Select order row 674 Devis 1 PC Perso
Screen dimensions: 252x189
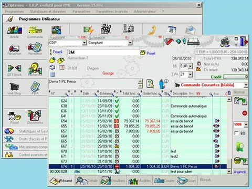(138, 166)
